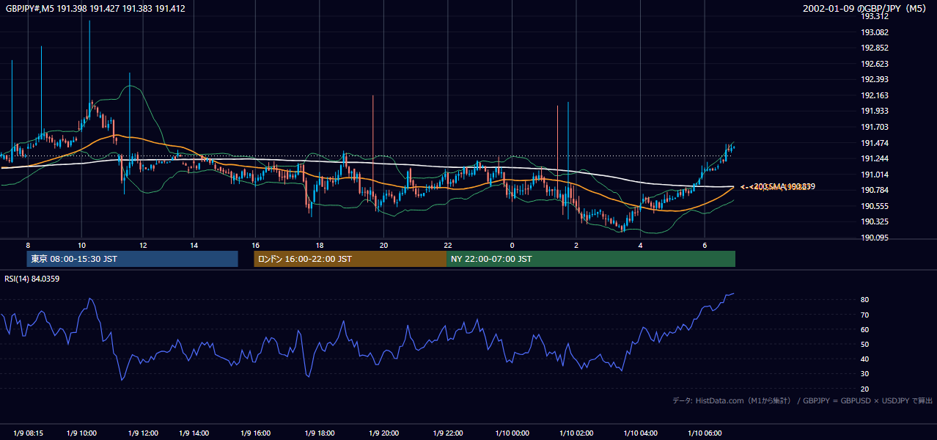Click price axis label 192.163
Screen dimensions: 937x440
coord(875,95)
